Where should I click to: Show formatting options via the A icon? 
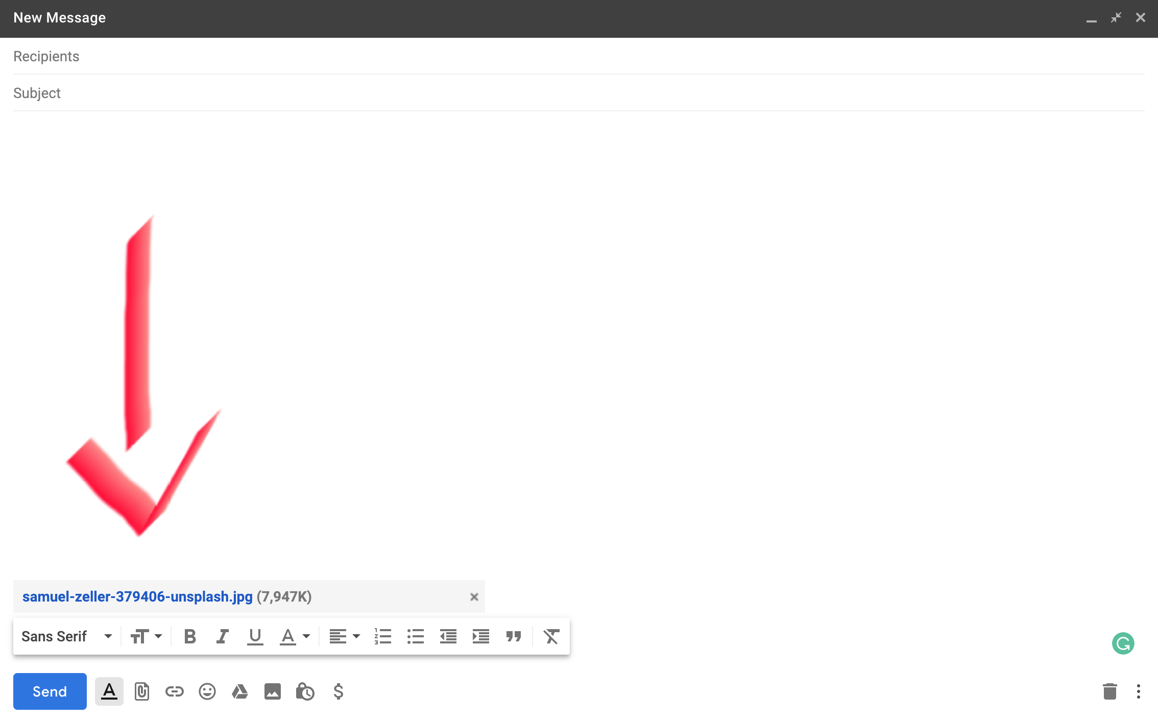click(109, 691)
